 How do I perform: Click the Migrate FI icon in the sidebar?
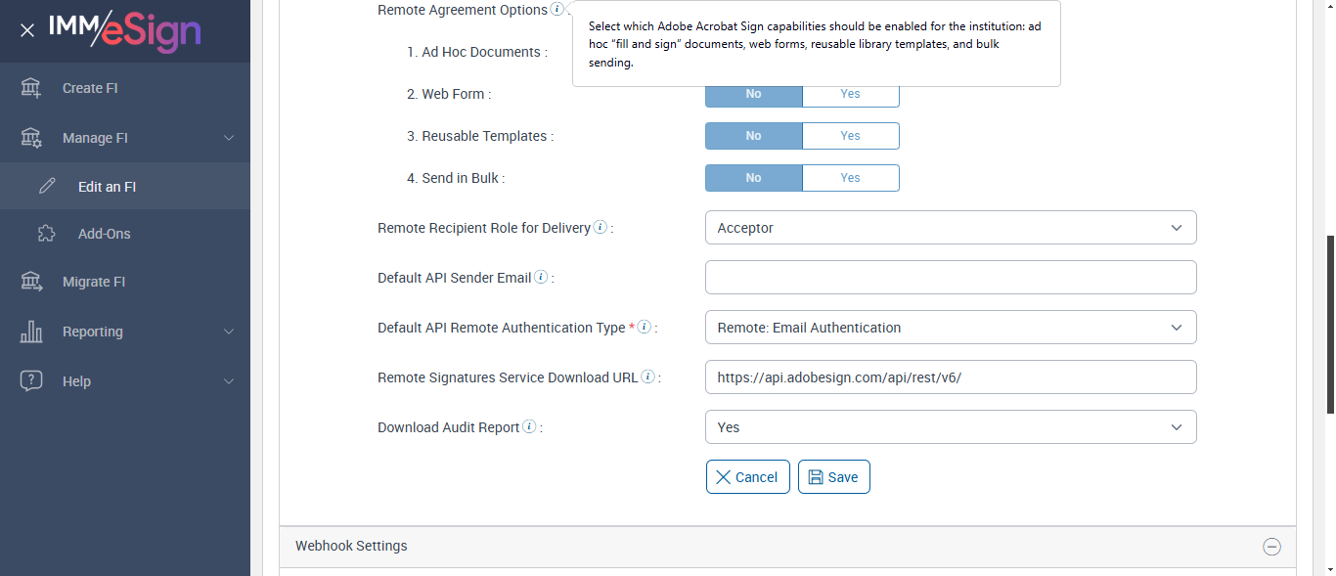[31, 282]
